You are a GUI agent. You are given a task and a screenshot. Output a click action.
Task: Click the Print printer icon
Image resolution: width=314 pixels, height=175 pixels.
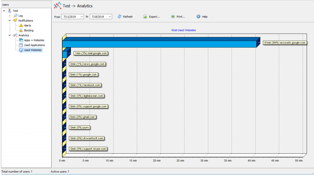click(x=173, y=17)
